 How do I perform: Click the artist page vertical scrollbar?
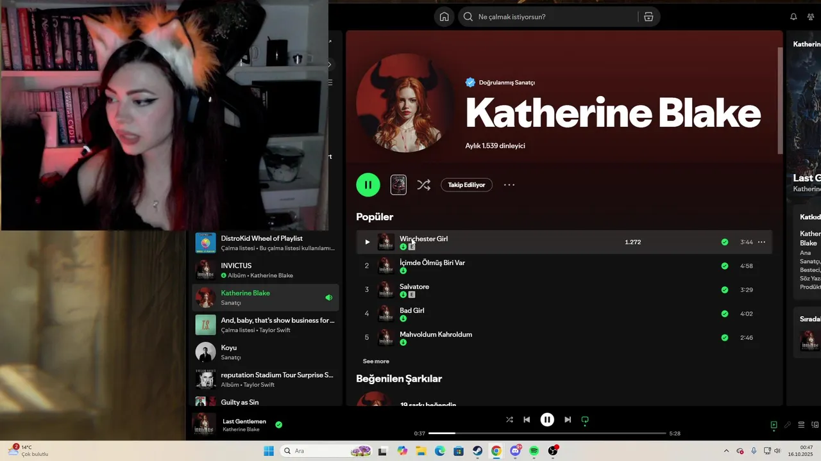781,101
